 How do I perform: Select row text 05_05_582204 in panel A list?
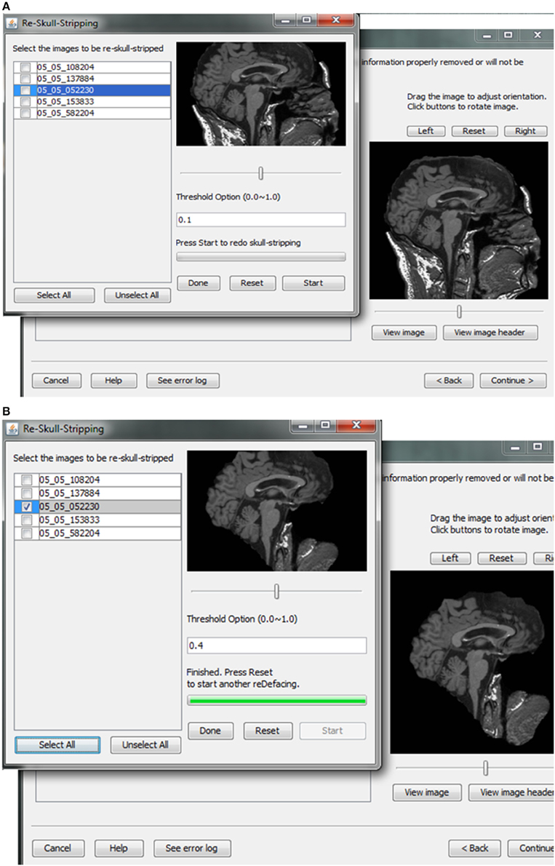pos(65,113)
